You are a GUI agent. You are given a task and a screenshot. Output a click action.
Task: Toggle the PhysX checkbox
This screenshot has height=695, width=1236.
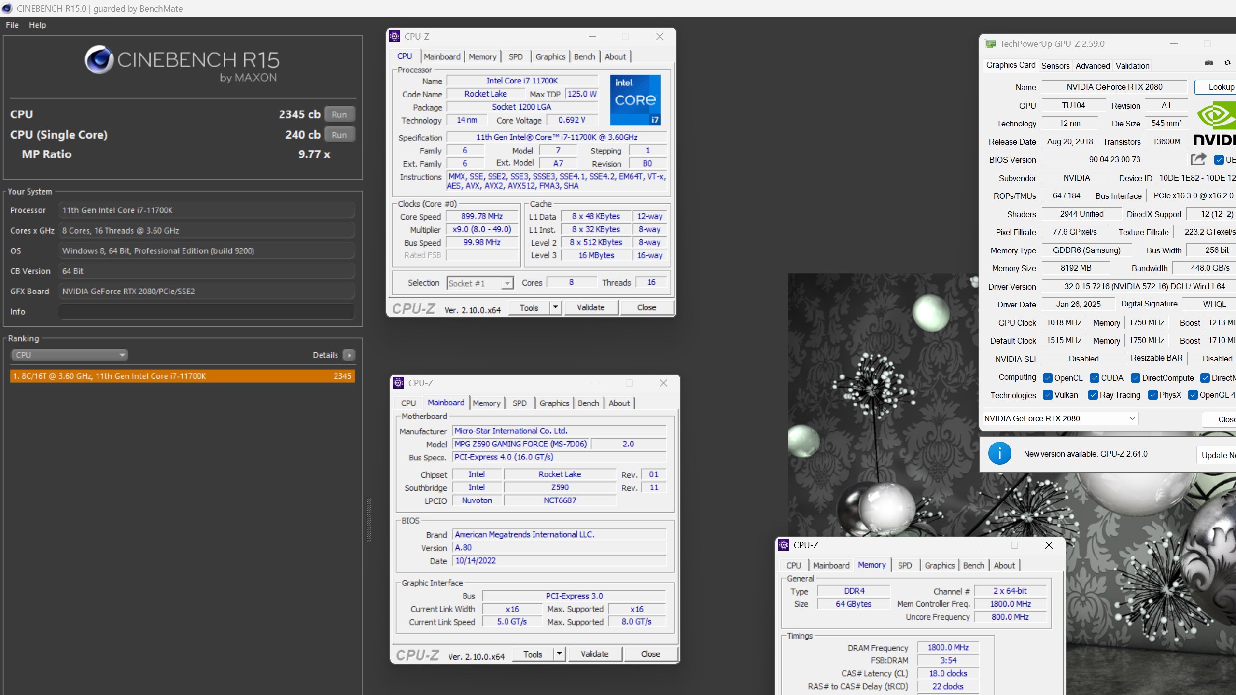(1153, 395)
